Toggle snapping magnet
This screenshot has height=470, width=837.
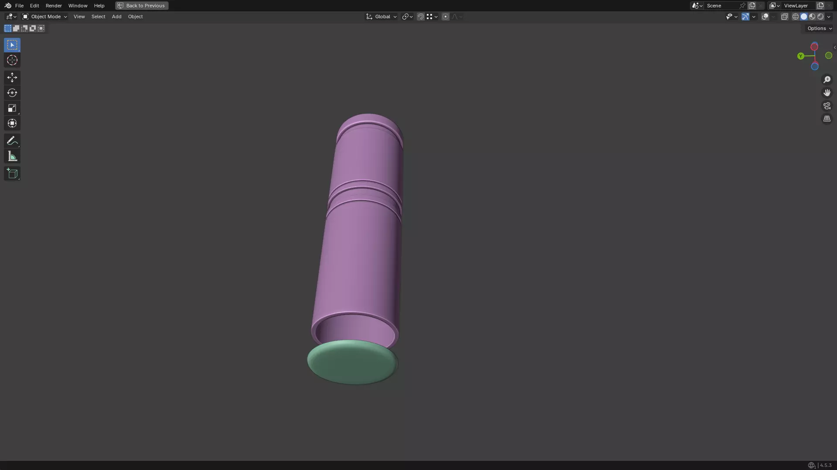(420, 17)
